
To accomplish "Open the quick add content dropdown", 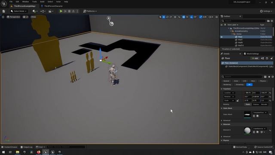I will tap(35, 11).
